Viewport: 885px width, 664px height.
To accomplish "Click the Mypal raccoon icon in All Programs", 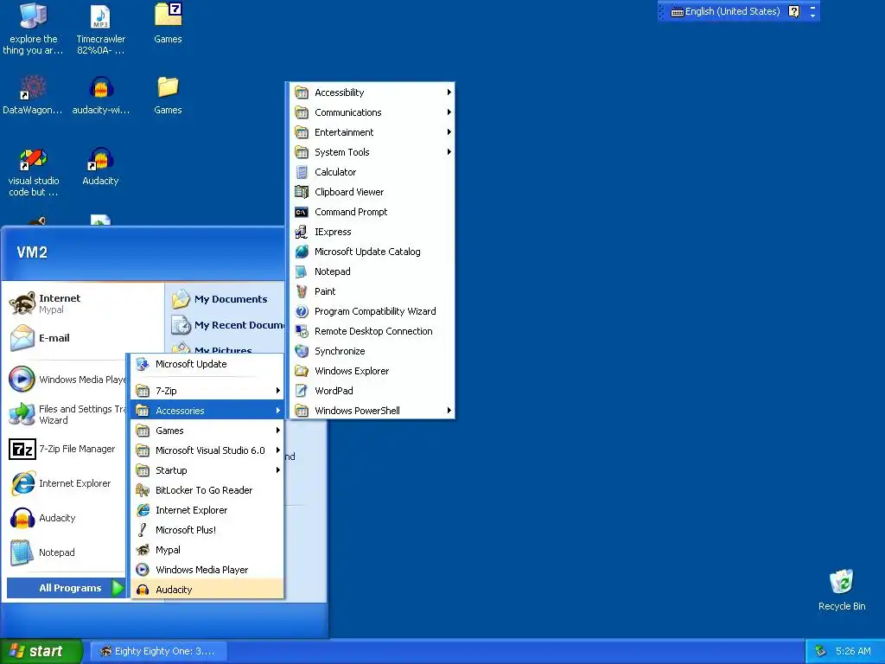I will tap(143, 549).
